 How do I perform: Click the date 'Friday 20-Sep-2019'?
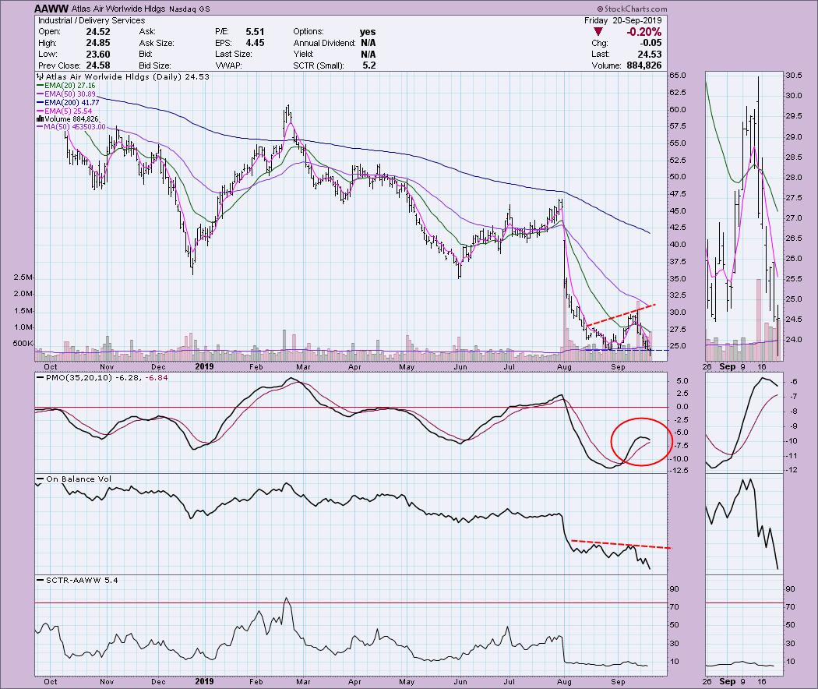623,20
